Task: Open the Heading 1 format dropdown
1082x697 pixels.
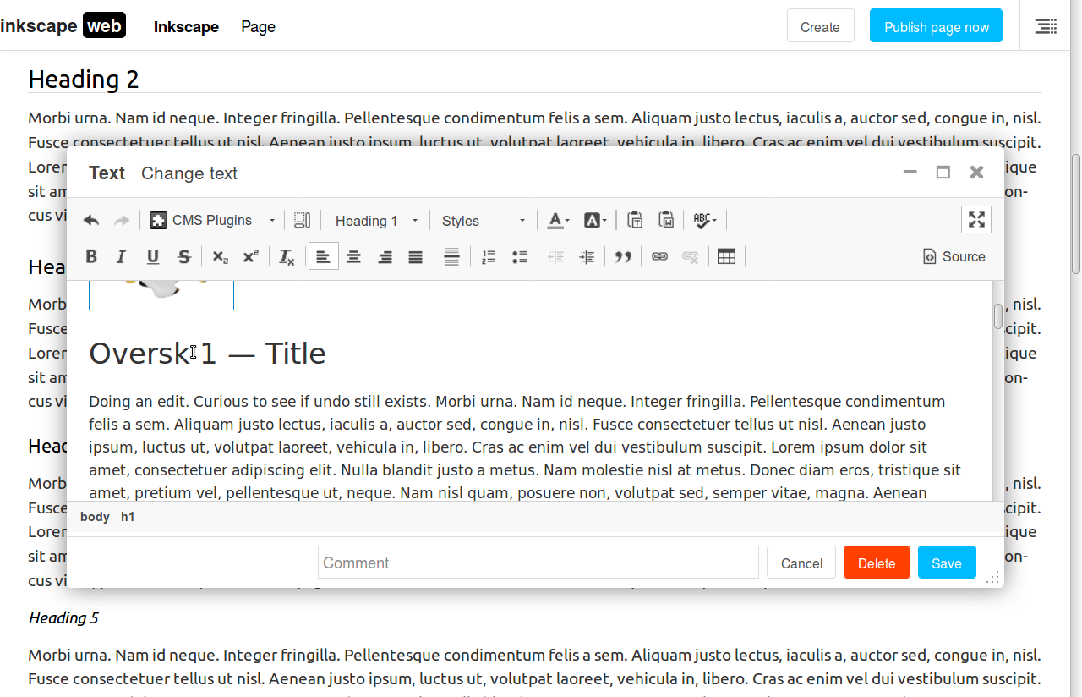Action: pyautogui.click(x=376, y=221)
